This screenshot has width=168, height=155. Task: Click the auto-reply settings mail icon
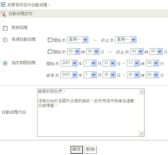3,14
